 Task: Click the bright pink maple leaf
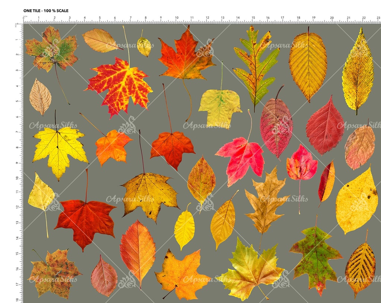click(241, 157)
